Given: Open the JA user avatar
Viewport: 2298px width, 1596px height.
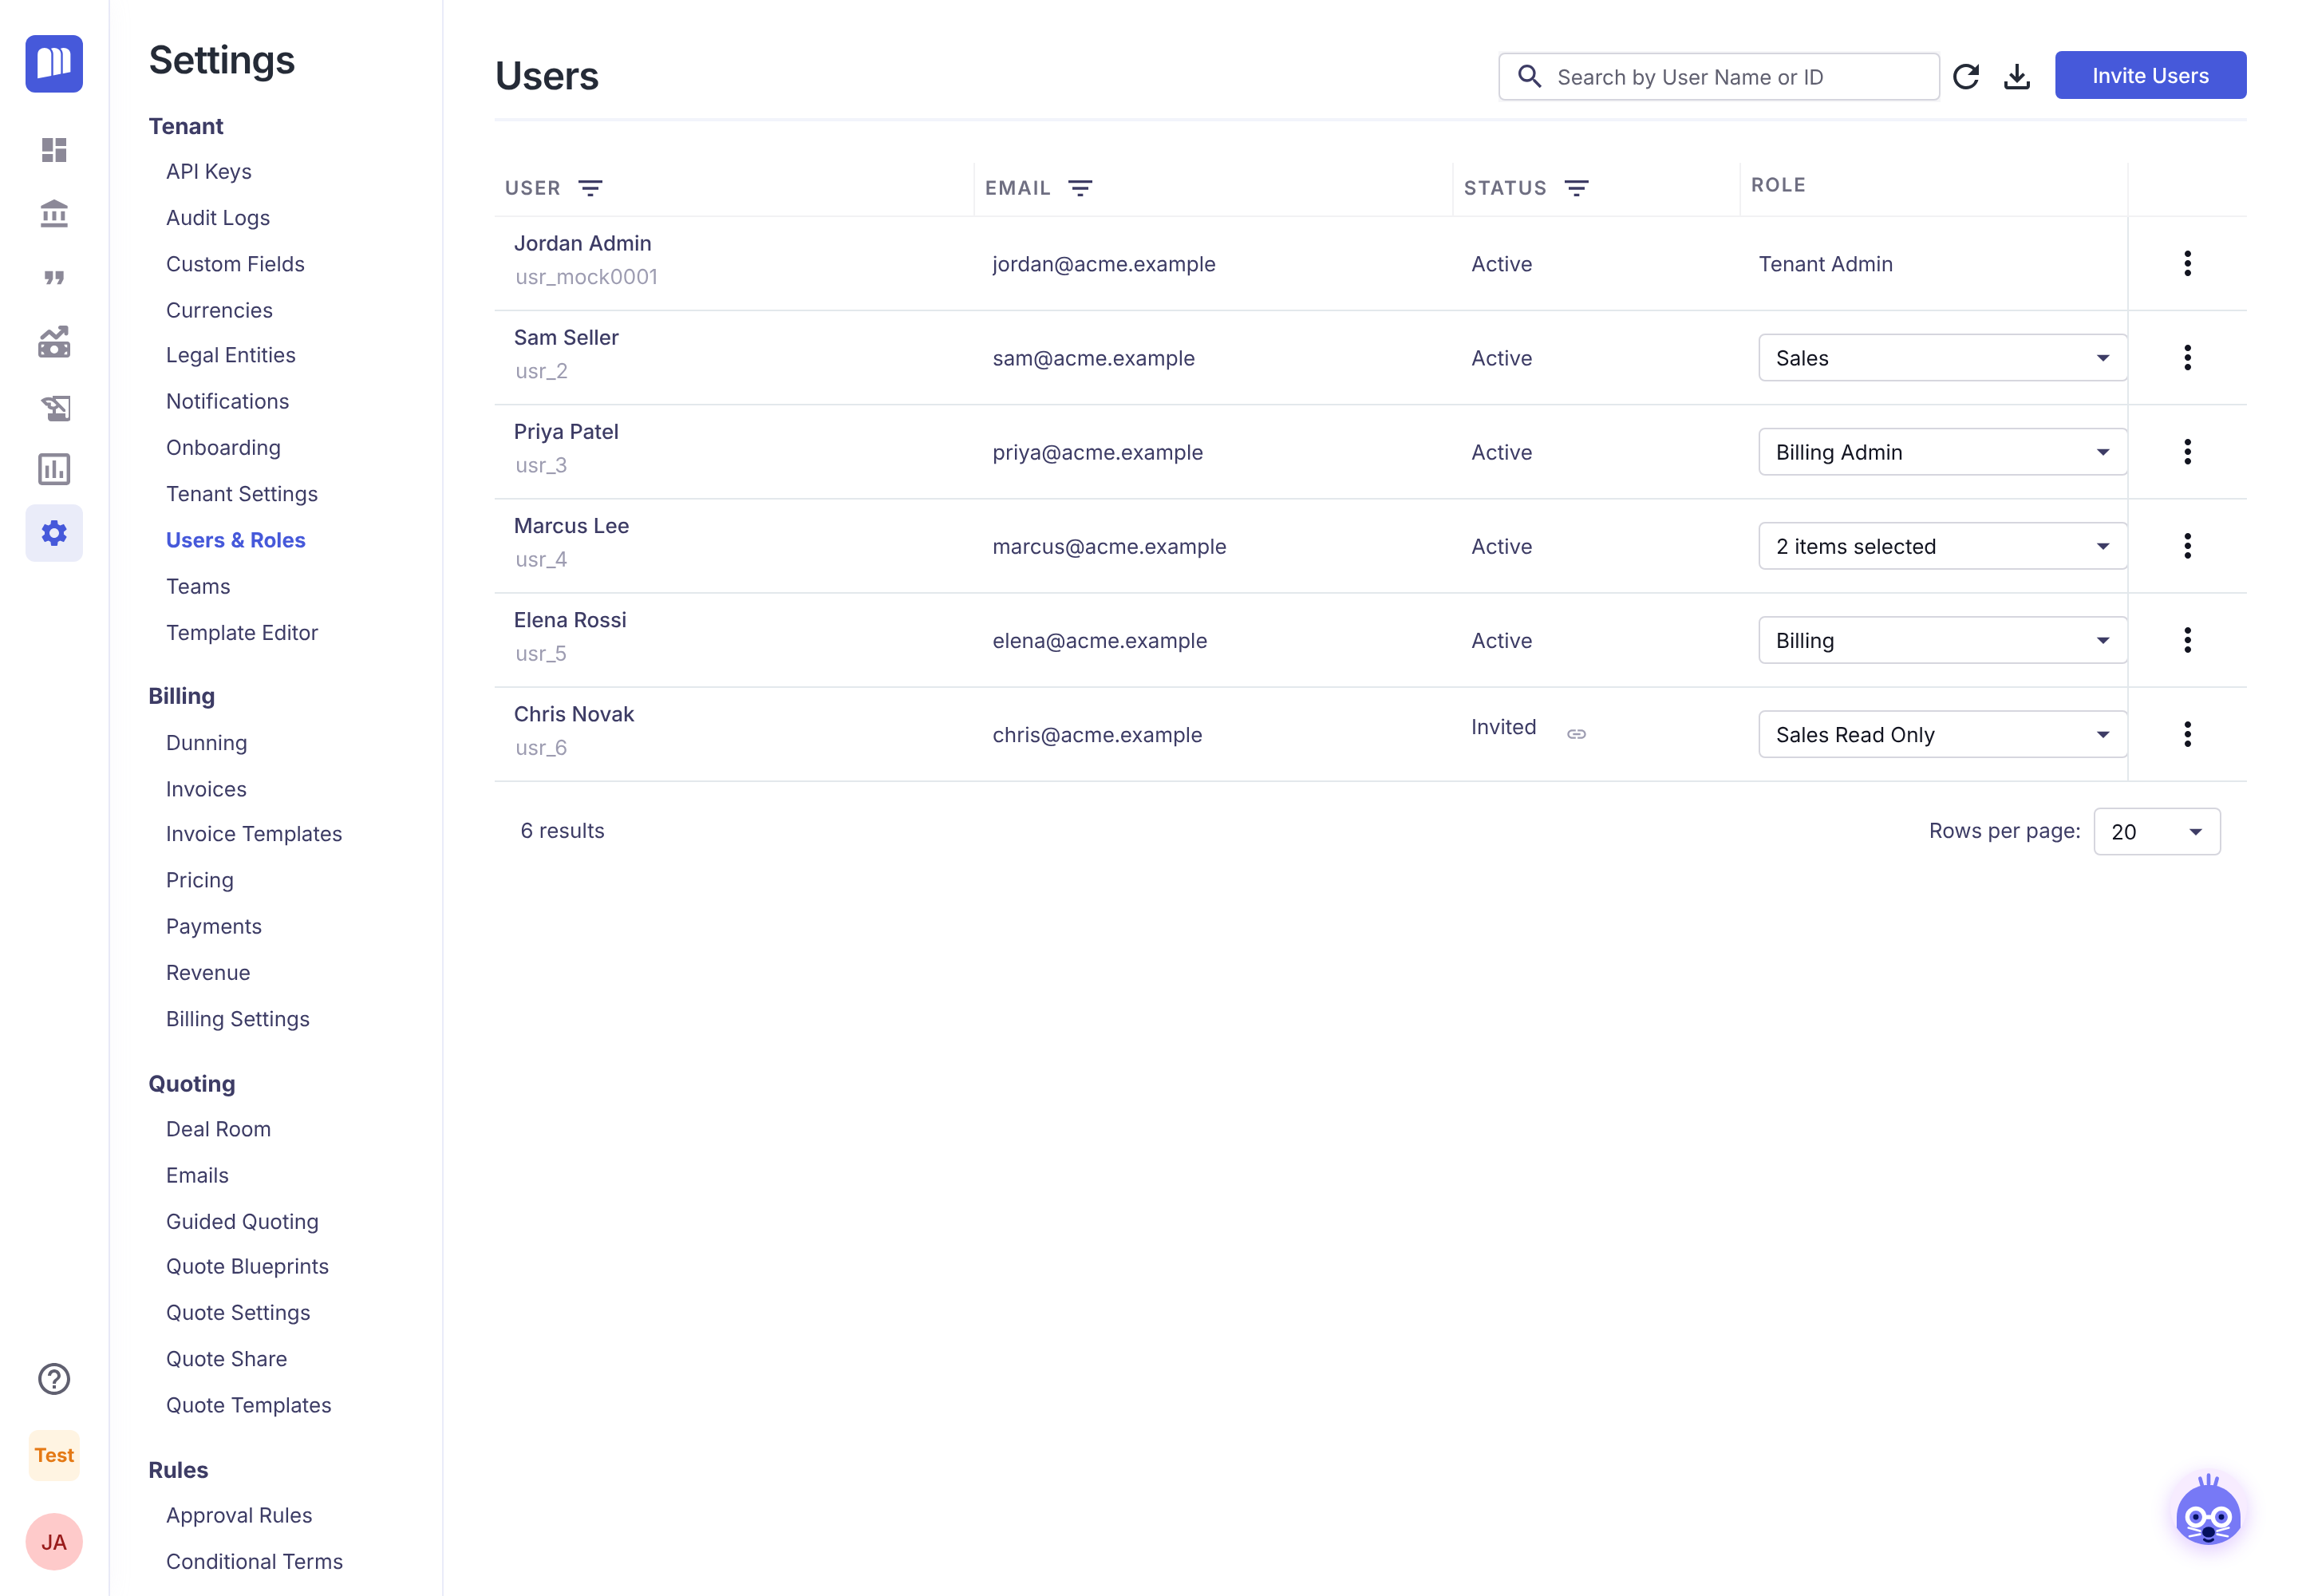Looking at the screenshot, I should tap(54, 1542).
